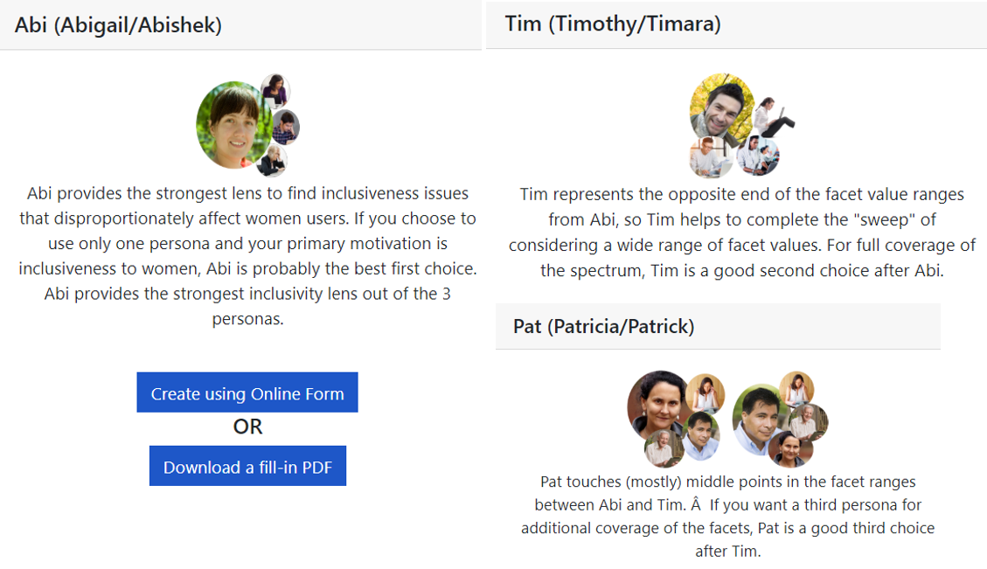
Task: Click the Pat persona description paragraph
Action: [x=727, y=516]
